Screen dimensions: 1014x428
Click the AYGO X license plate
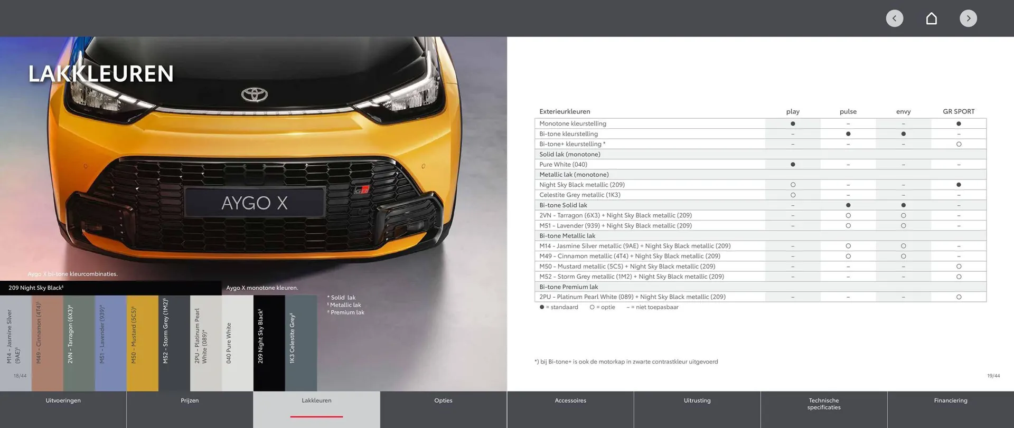click(x=255, y=203)
